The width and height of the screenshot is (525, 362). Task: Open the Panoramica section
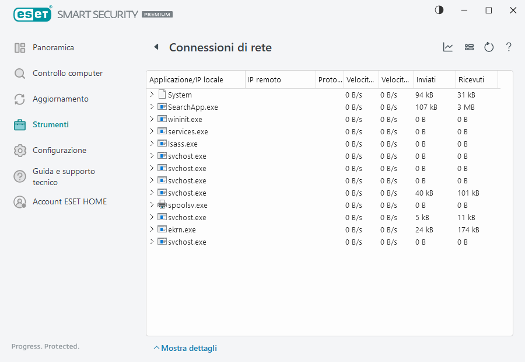point(53,47)
